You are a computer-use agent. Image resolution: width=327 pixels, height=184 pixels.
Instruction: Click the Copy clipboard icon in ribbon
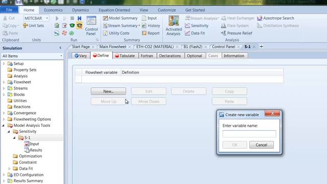click(10, 26)
